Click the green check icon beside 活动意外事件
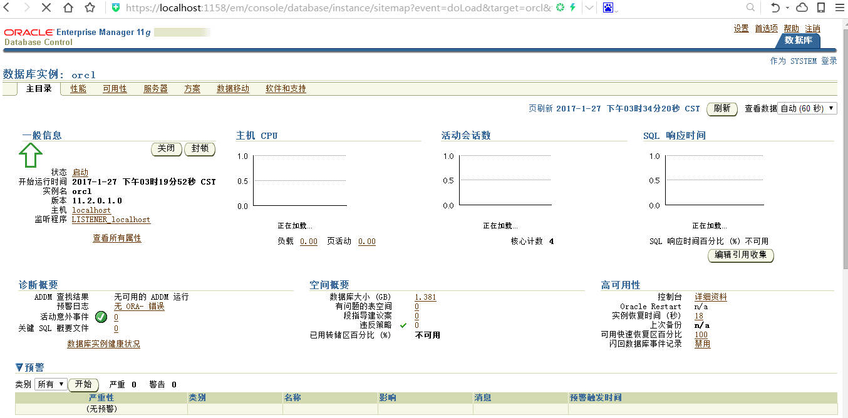The width and height of the screenshot is (848, 418). pyautogui.click(x=101, y=317)
